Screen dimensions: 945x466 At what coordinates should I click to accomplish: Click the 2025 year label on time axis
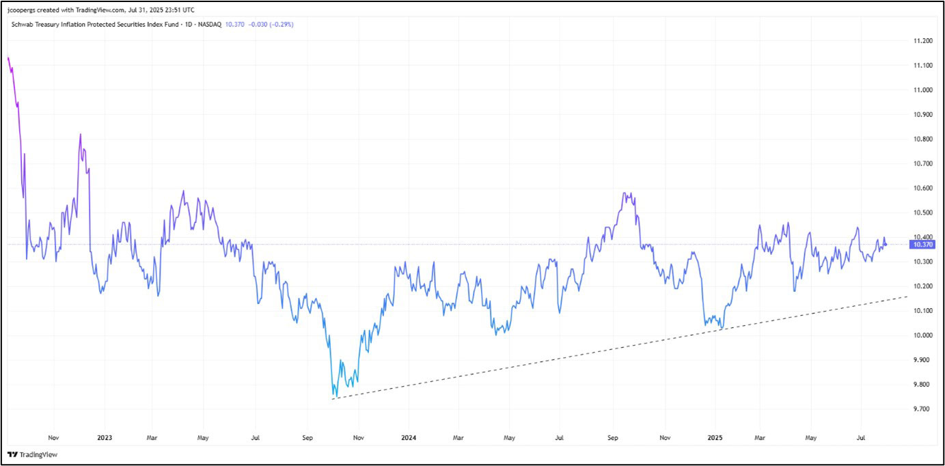[x=715, y=437]
